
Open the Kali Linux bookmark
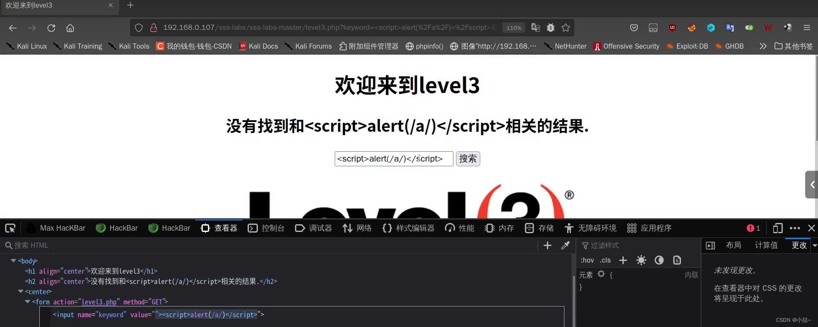[27, 46]
